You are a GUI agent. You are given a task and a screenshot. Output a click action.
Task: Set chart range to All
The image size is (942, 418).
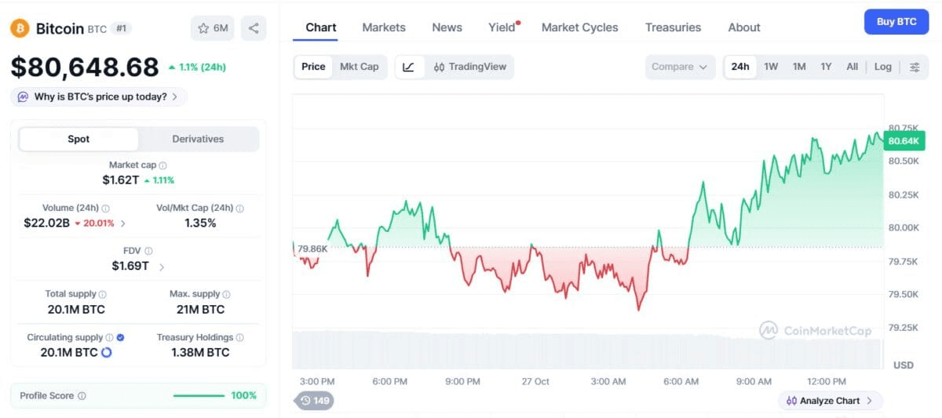(852, 67)
